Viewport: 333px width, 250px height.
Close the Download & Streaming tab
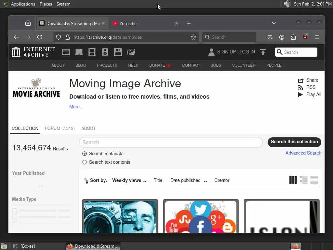(103, 23)
